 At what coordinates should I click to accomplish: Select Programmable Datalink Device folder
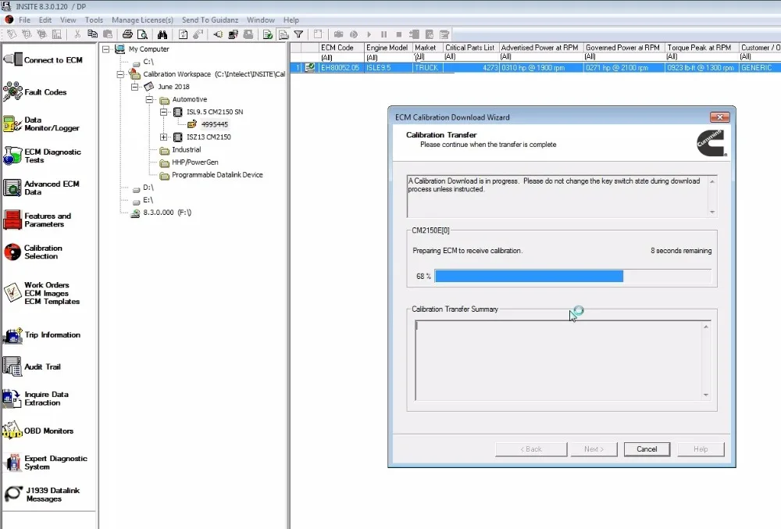217,175
